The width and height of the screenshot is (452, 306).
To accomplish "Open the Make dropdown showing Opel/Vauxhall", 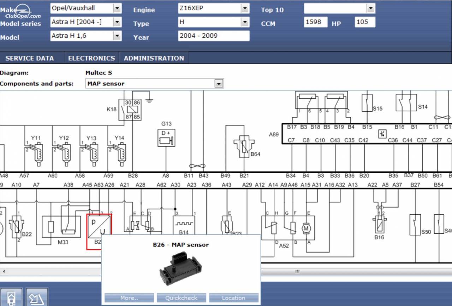I will [x=117, y=8].
